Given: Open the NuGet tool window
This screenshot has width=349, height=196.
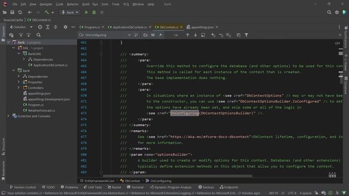Looking at the screenshot, I should (x=114, y=187).
